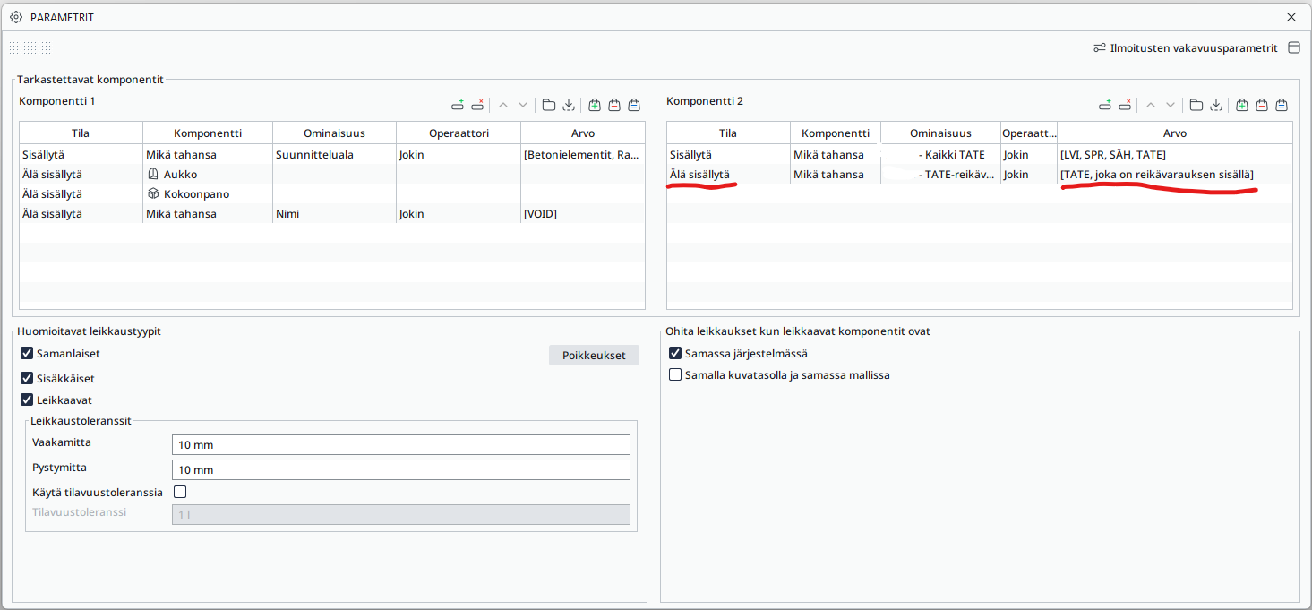Click the [VOID] value cell

click(583, 213)
